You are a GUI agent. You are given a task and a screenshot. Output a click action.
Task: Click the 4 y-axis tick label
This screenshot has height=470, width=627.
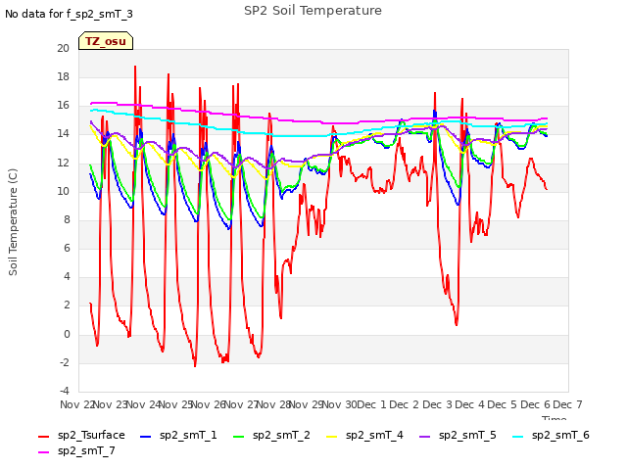pyautogui.click(x=67, y=276)
